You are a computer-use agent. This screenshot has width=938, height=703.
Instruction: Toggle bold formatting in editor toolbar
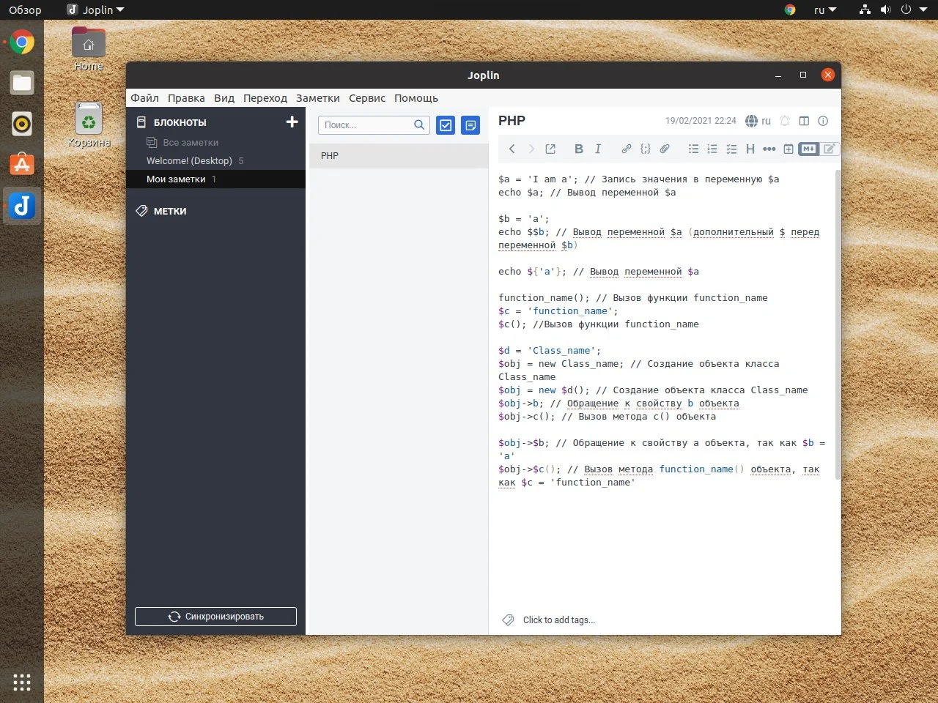[578, 149]
